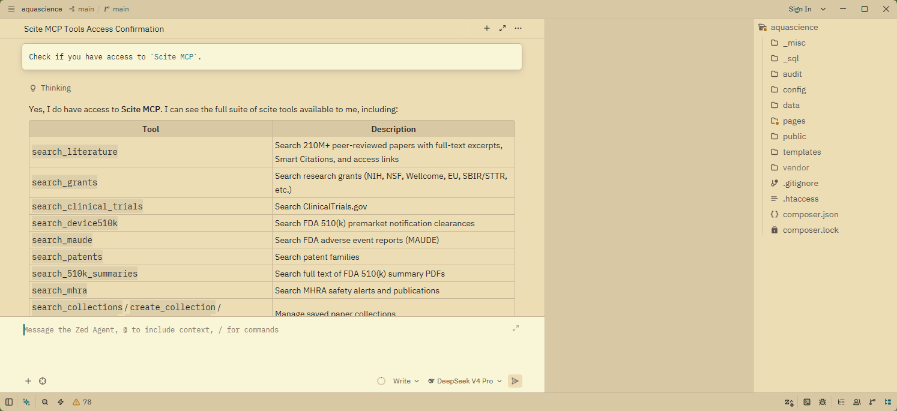Open the agent panel options ellipsis menu
The image size is (897, 411).
tap(518, 28)
